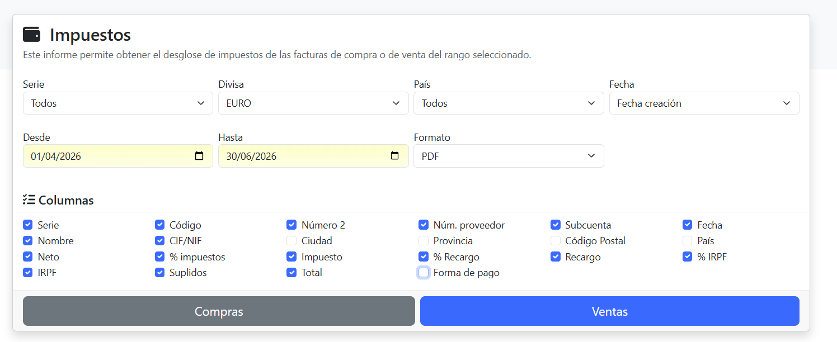Open the Serie dropdown
Screen dimensions: 837x342
point(118,103)
